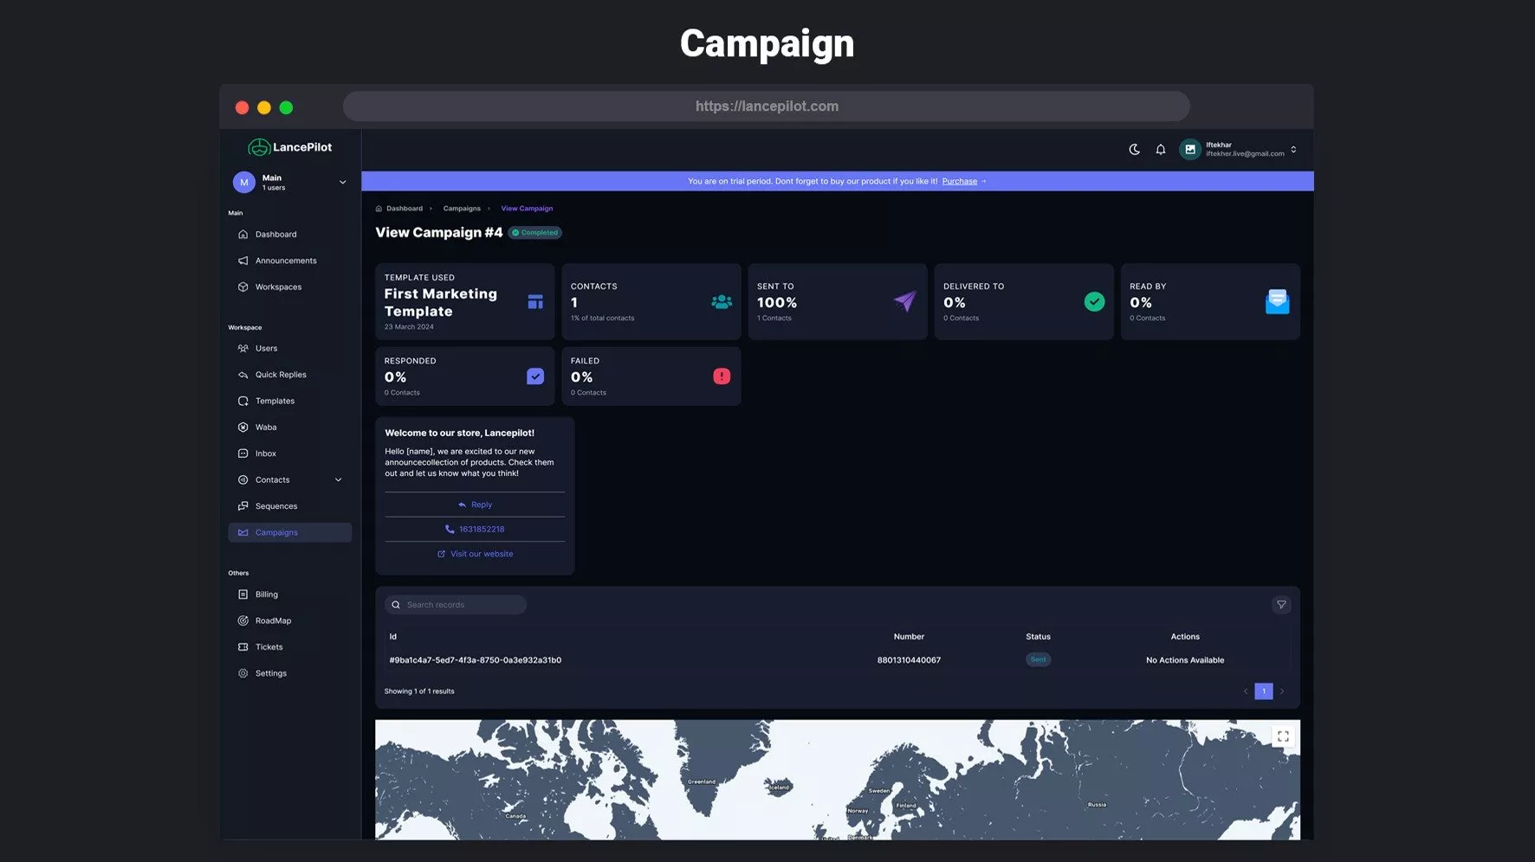1535x862 pixels.
Task: Select page 1 in pagination
Action: (x=1263, y=692)
